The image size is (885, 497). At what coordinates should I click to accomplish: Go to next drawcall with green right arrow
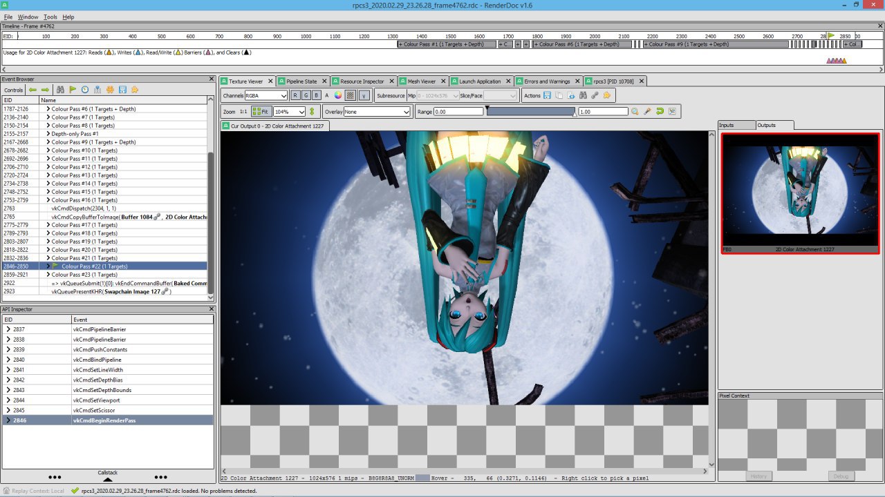pos(45,90)
